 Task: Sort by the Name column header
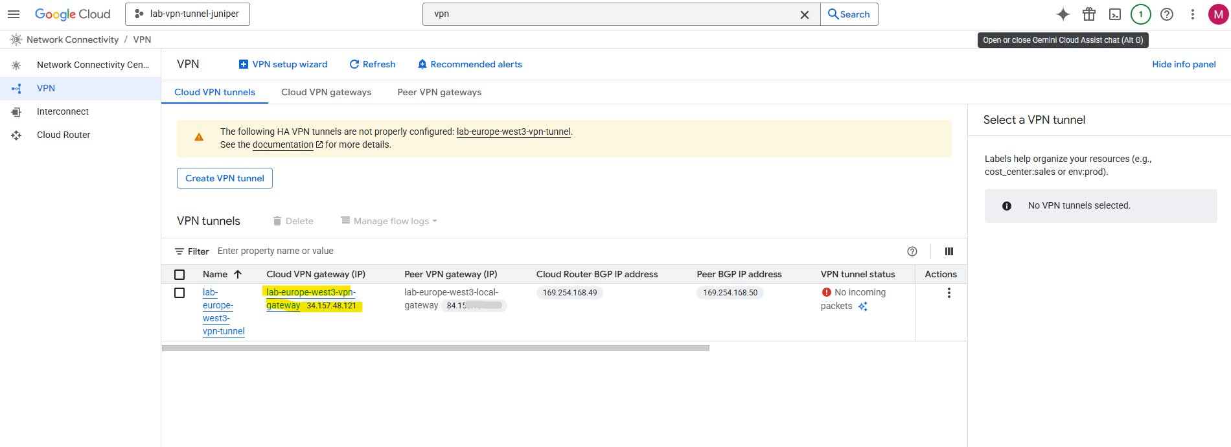215,274
